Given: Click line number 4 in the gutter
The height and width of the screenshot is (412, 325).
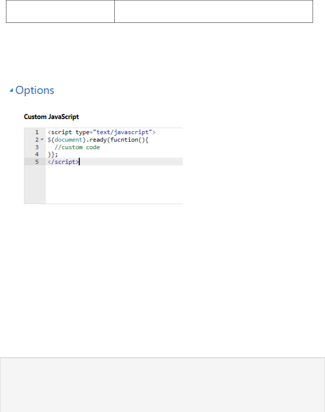Looking at the screenshot, I should click(37, 154).
